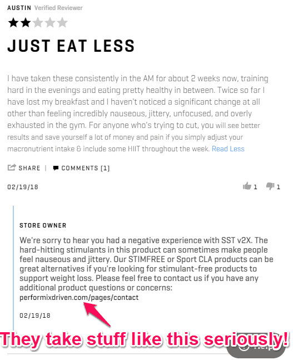The height and width of the screenshot is (360, 293).
Task: Click the SHARE text button
Action: [x=29, y=168]
